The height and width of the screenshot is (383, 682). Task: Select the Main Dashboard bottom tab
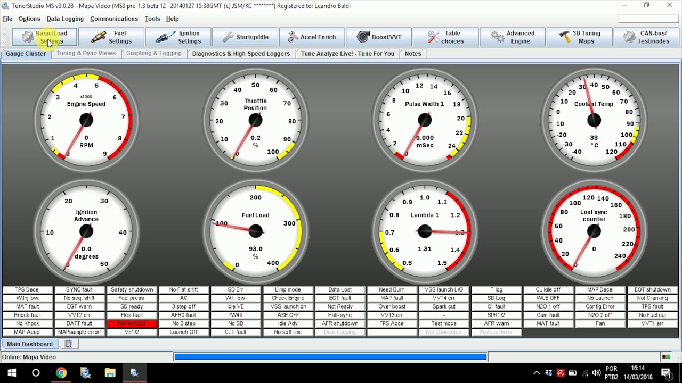(x=30, y=344)
